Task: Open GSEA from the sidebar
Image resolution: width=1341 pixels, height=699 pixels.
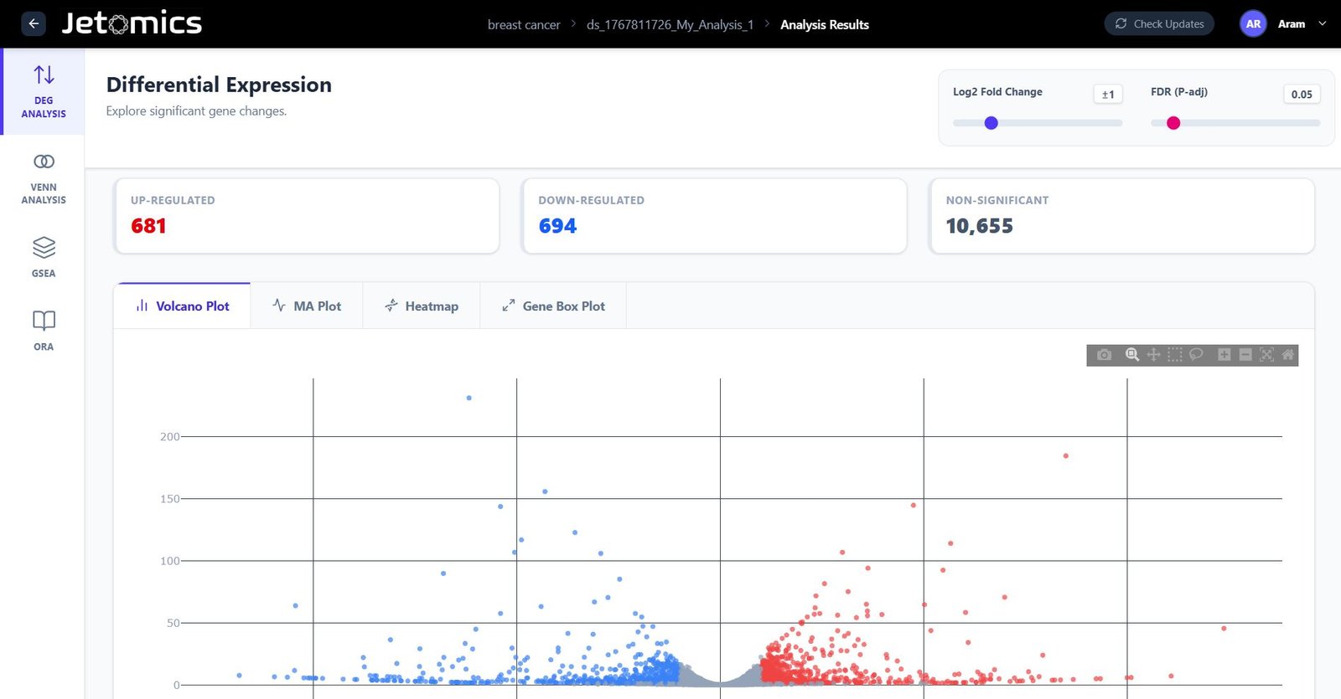Action: pos(44,257)
